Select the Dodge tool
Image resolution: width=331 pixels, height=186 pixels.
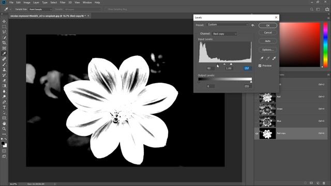(x=4, y=97)
